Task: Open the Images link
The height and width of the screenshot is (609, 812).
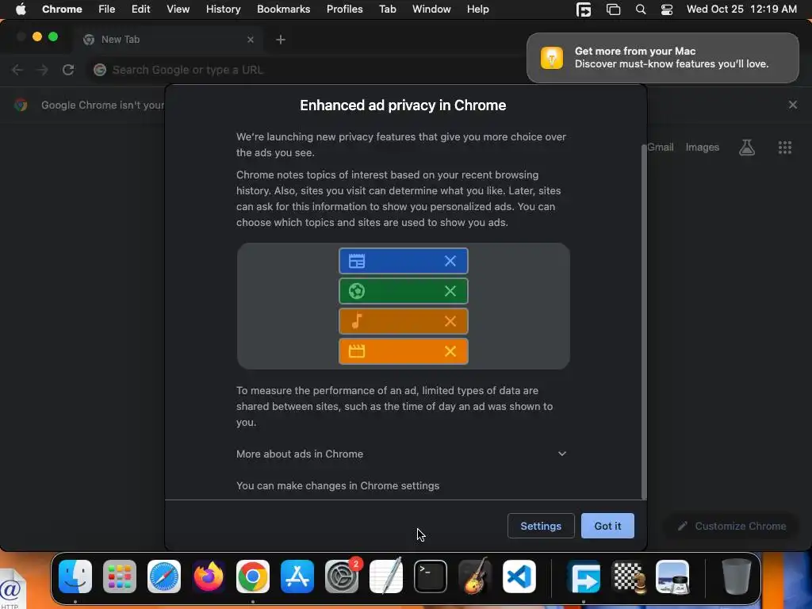Action: pyautogui.click(x=703, y=147)
